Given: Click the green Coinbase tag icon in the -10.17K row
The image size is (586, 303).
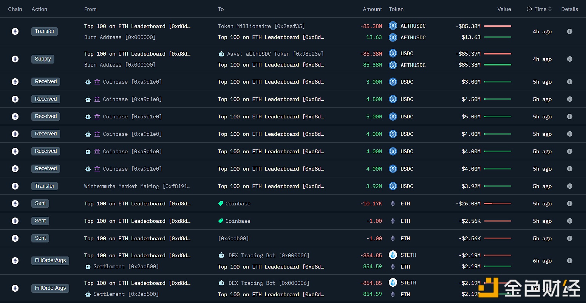Looking at the screenshot, I should coord(221,204).
